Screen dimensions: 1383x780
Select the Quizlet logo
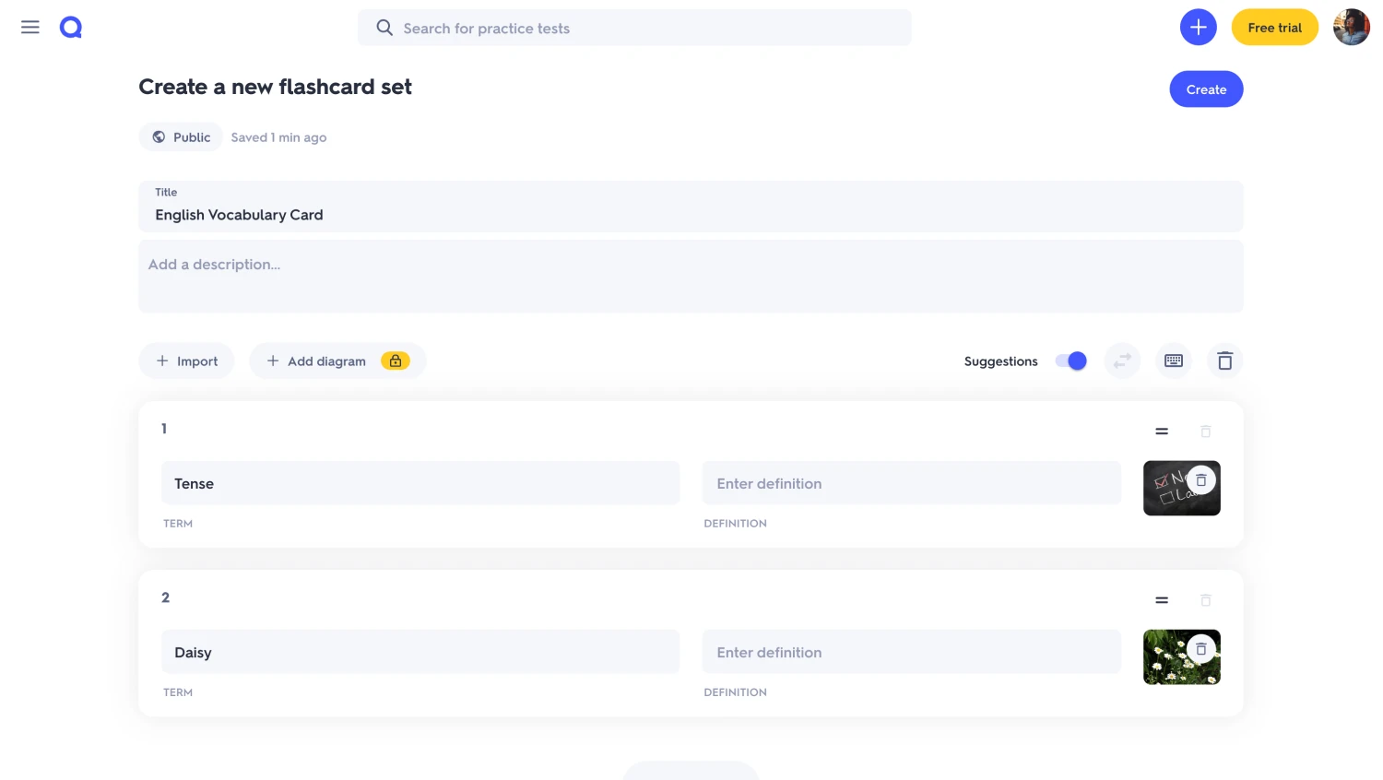70,27
